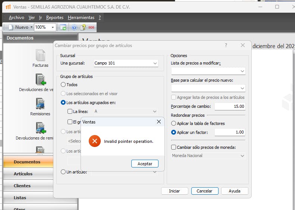Open the Ir menu
The width and height of the screenshot is (295, 210).
coord(40,18)
